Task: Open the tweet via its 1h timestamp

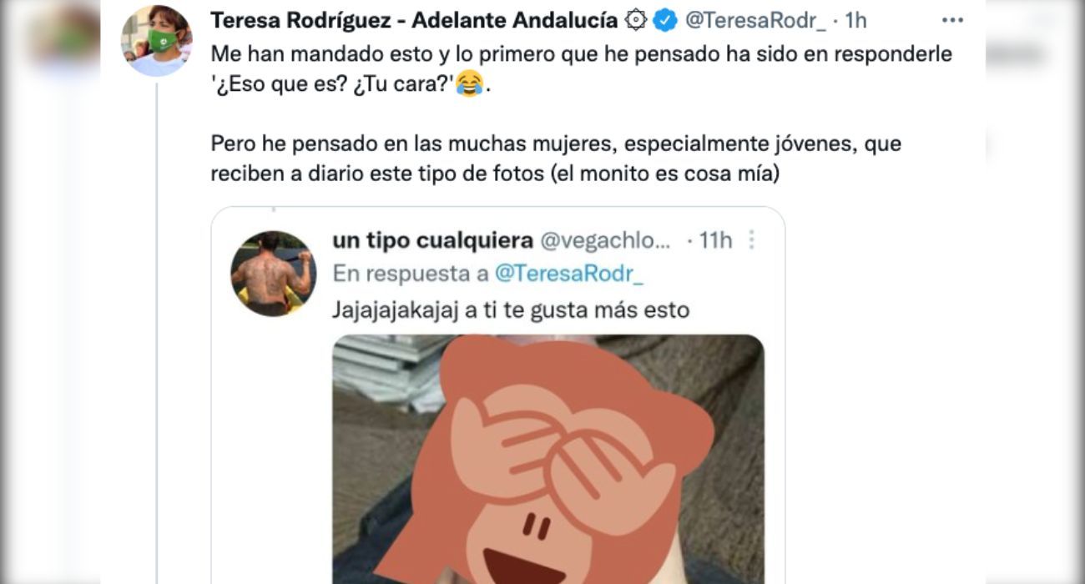Action: (x=855, y=21)
